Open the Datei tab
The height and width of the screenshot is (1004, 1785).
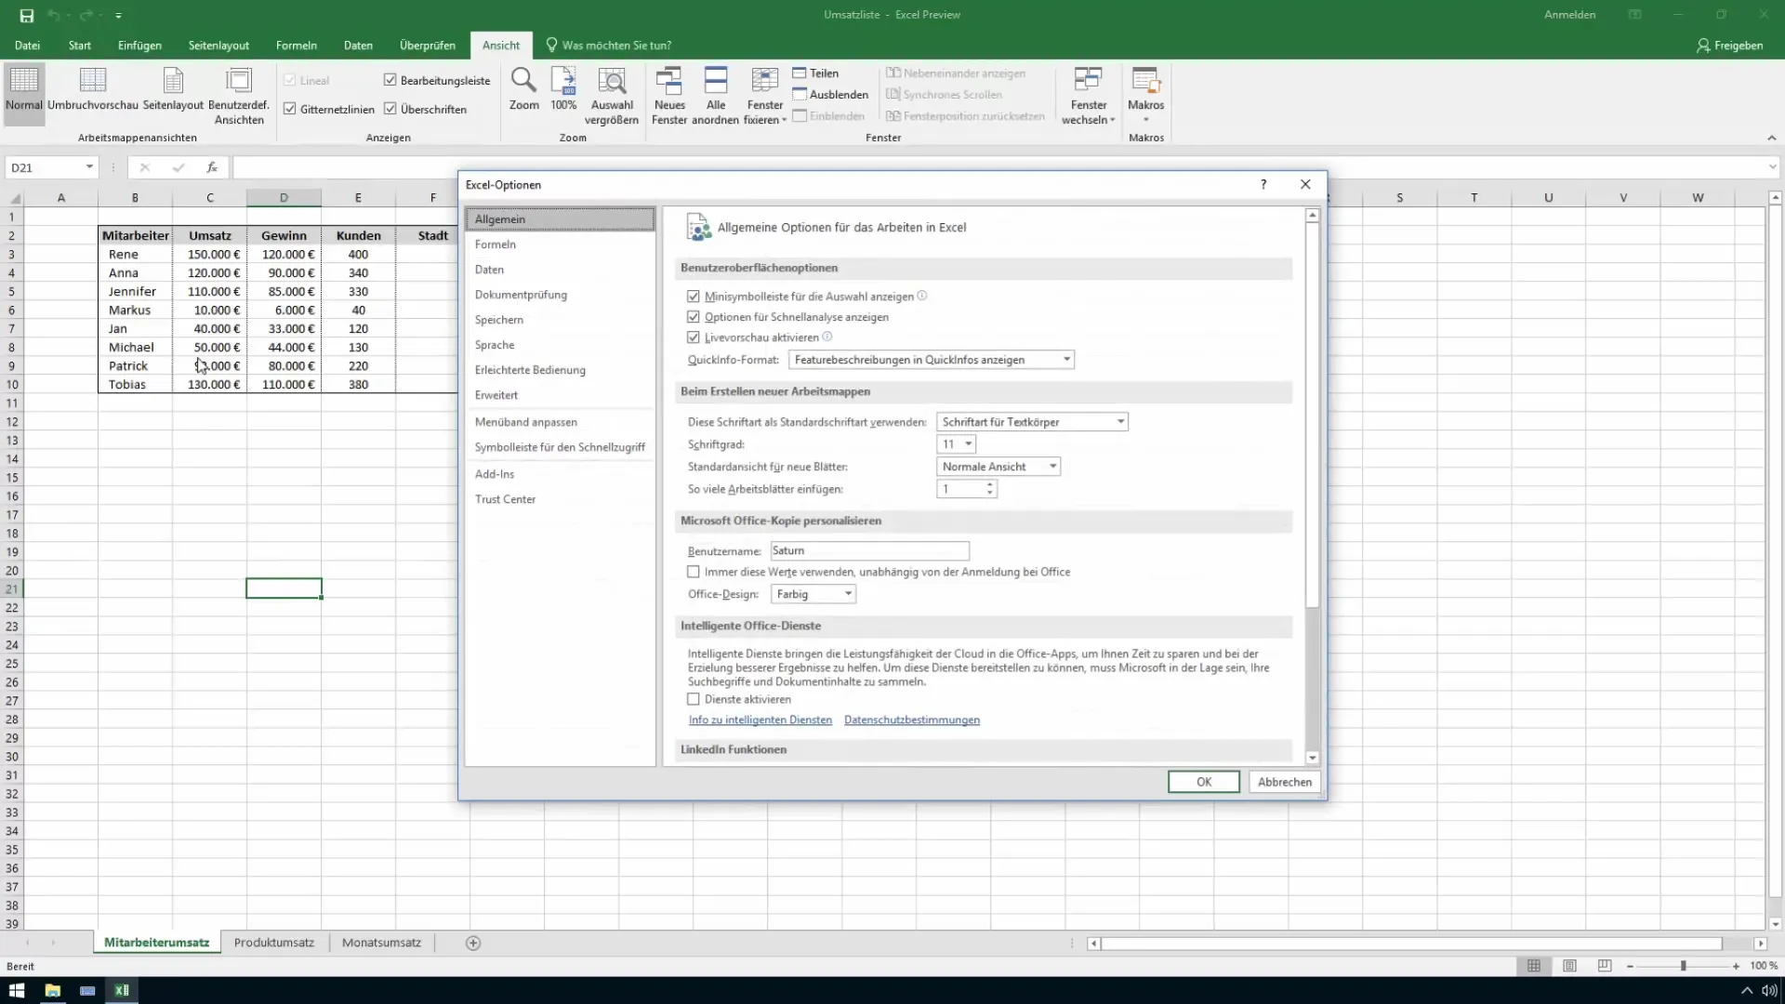click(27, 46)
